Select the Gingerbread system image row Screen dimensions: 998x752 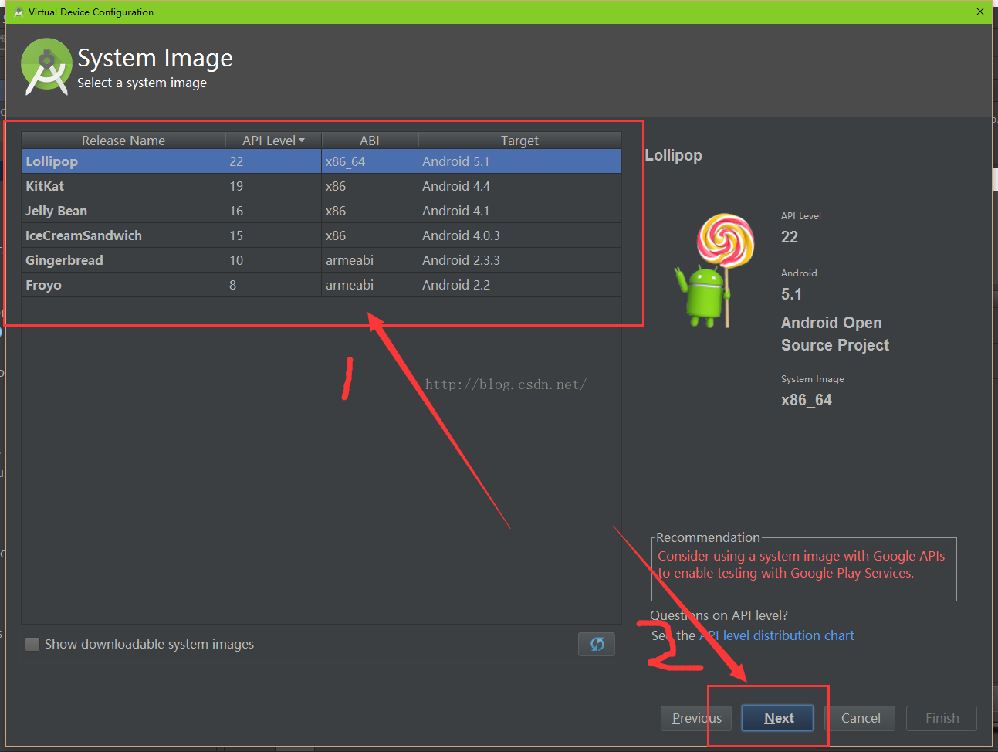(321, 260)
